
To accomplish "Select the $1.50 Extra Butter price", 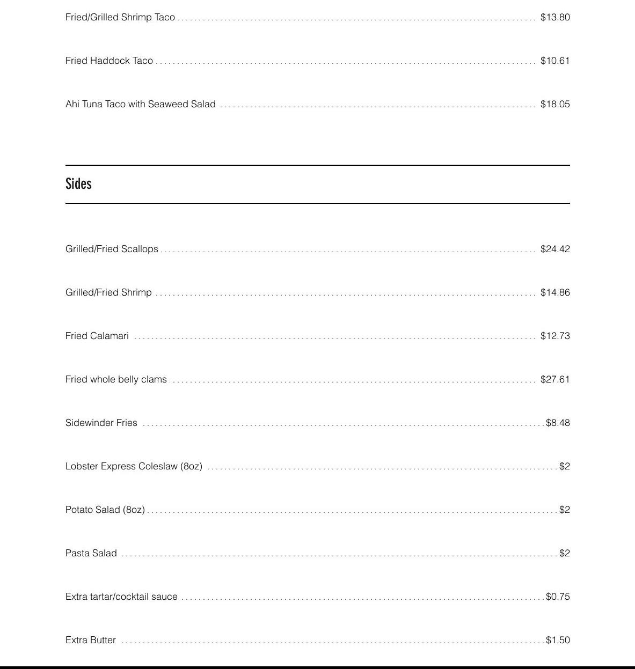I will tap(558, 640).
